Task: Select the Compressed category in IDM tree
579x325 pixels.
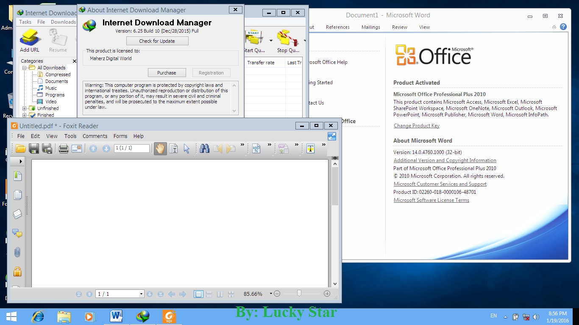Action: 58,74
